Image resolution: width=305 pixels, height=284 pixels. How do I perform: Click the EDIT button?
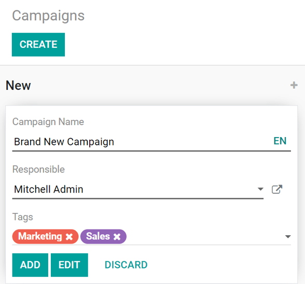[70, 265]
